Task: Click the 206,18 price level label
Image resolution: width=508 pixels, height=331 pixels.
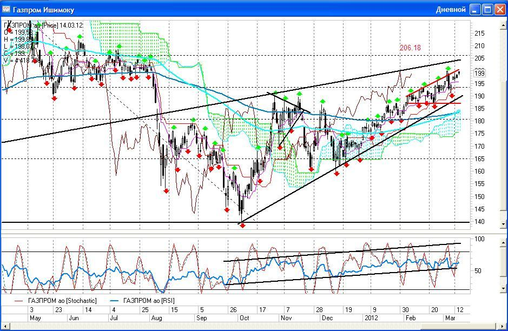Action: pyautogui.click(x=410, y=48)
